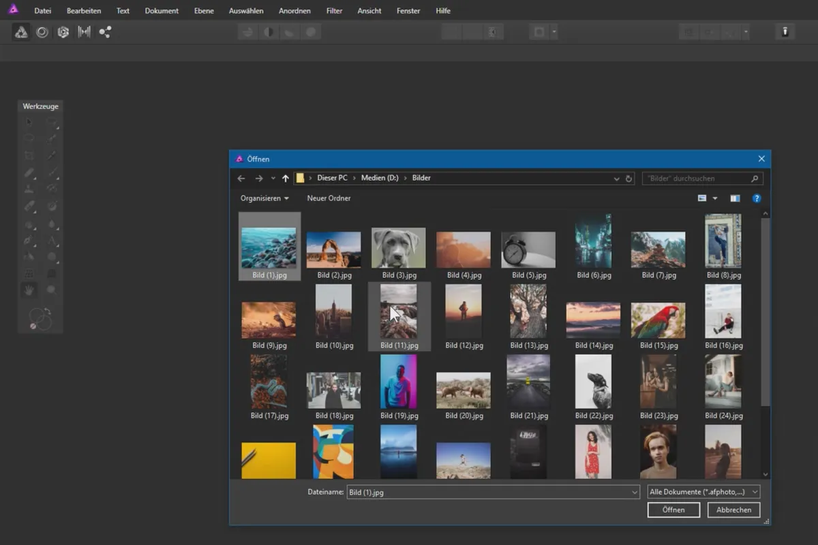The height and width of the screenshot is (545, 818).
Task: Click the Dateiname input field
Action: [493, 492]
